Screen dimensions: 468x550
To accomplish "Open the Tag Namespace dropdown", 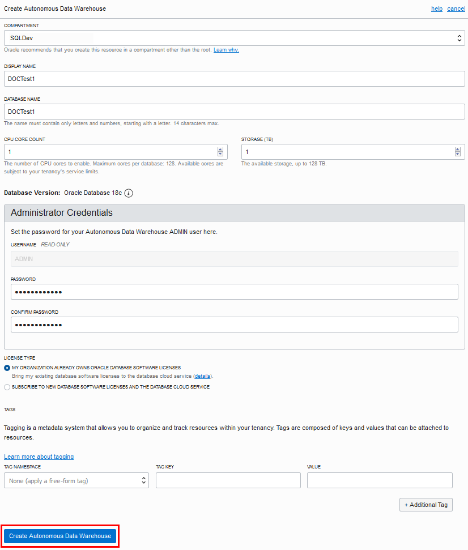I will pyautogui.click(x=76, y=480).
